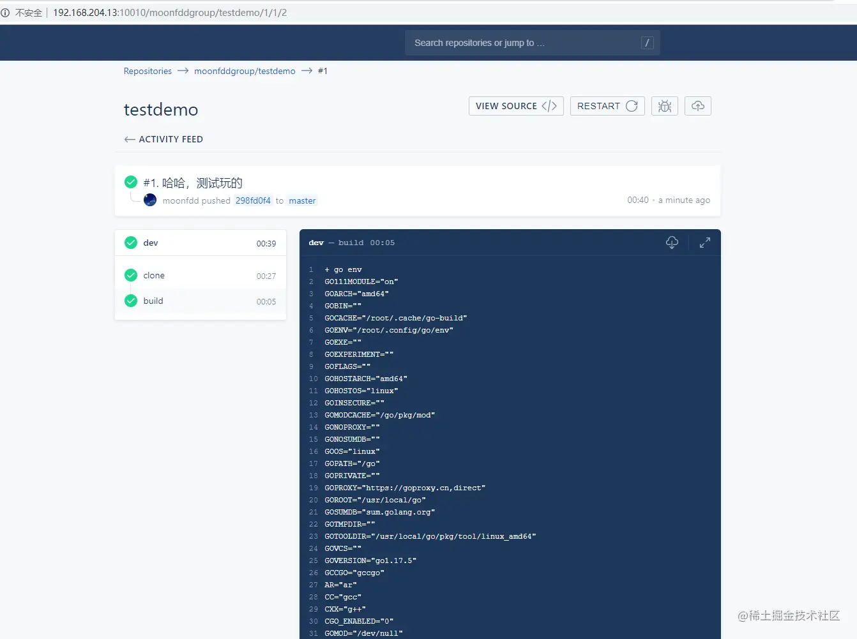Image resolution: width=857 pixels, height=639 pixels.
Task: Open moonfddgroup/testdemo breadcrumb link
Action: 245,71
